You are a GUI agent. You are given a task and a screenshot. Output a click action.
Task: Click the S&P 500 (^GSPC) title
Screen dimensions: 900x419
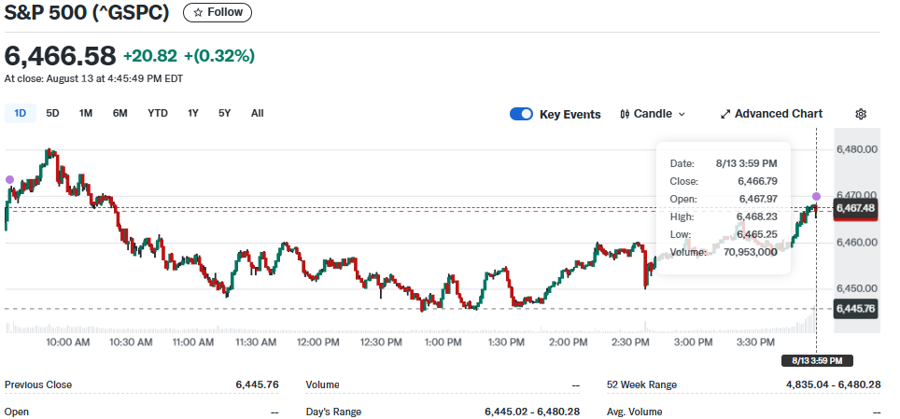pyautogui.click(x=87, y=13)
